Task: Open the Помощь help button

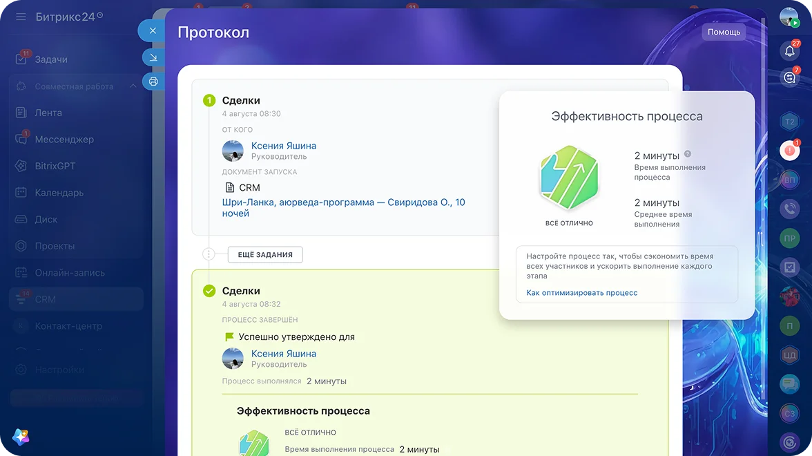Action: click(x=724, y=32)
